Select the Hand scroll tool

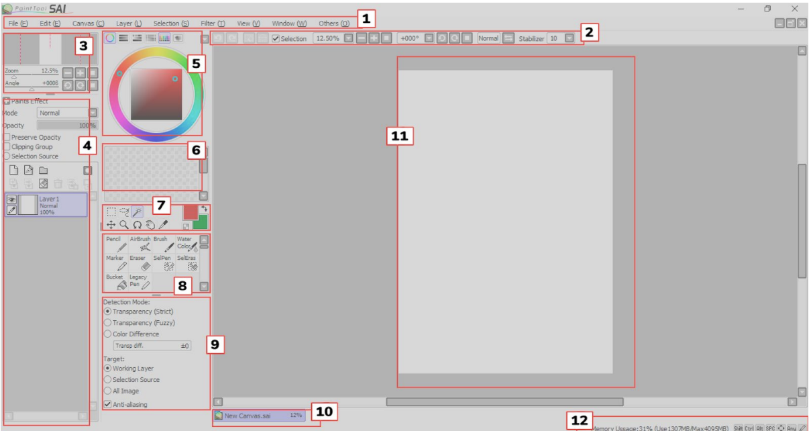150,226
